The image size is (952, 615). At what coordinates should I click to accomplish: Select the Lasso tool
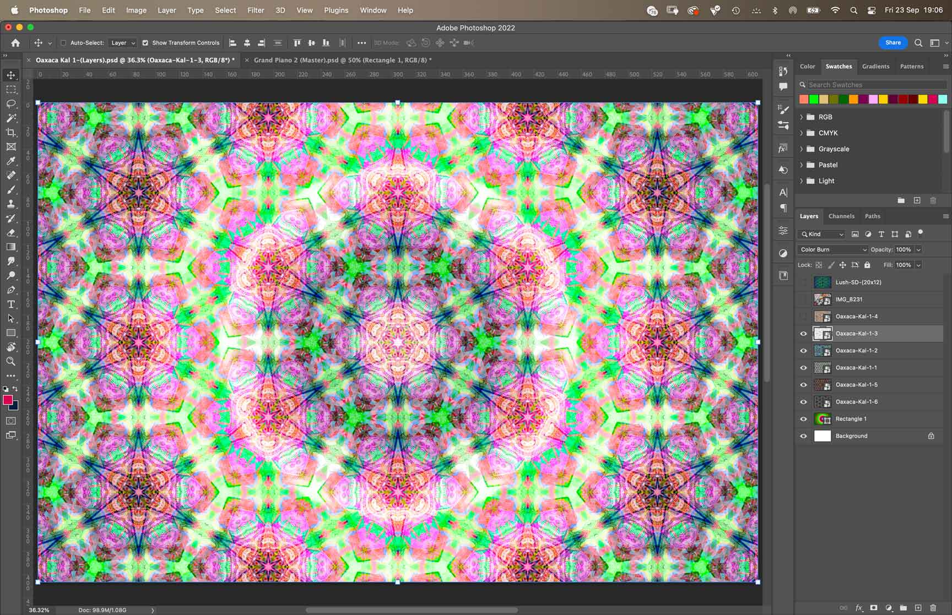[x=11, y=104]
